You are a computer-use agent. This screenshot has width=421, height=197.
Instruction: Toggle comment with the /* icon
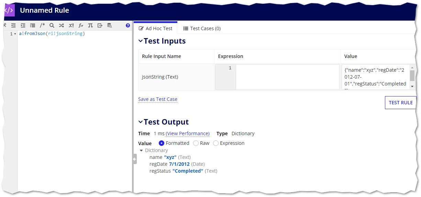(42, 25)
